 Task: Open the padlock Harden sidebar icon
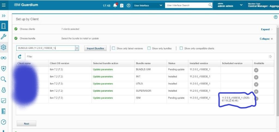click(x=4, y=90)
